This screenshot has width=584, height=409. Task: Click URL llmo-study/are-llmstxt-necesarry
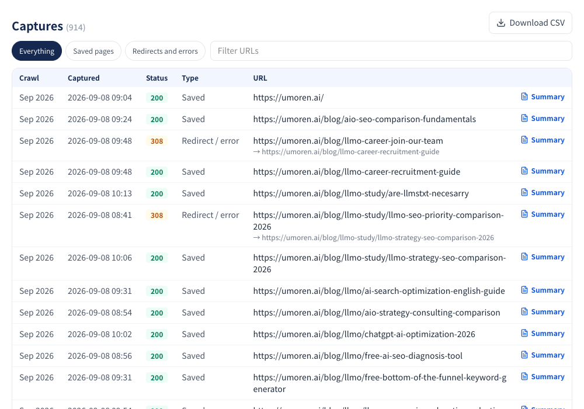pos(361,193)
